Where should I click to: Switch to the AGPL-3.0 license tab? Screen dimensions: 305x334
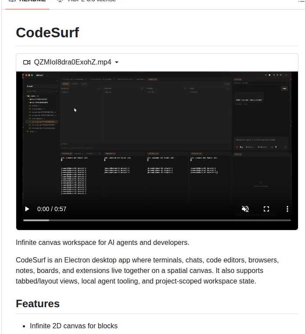tap(87, 2)
